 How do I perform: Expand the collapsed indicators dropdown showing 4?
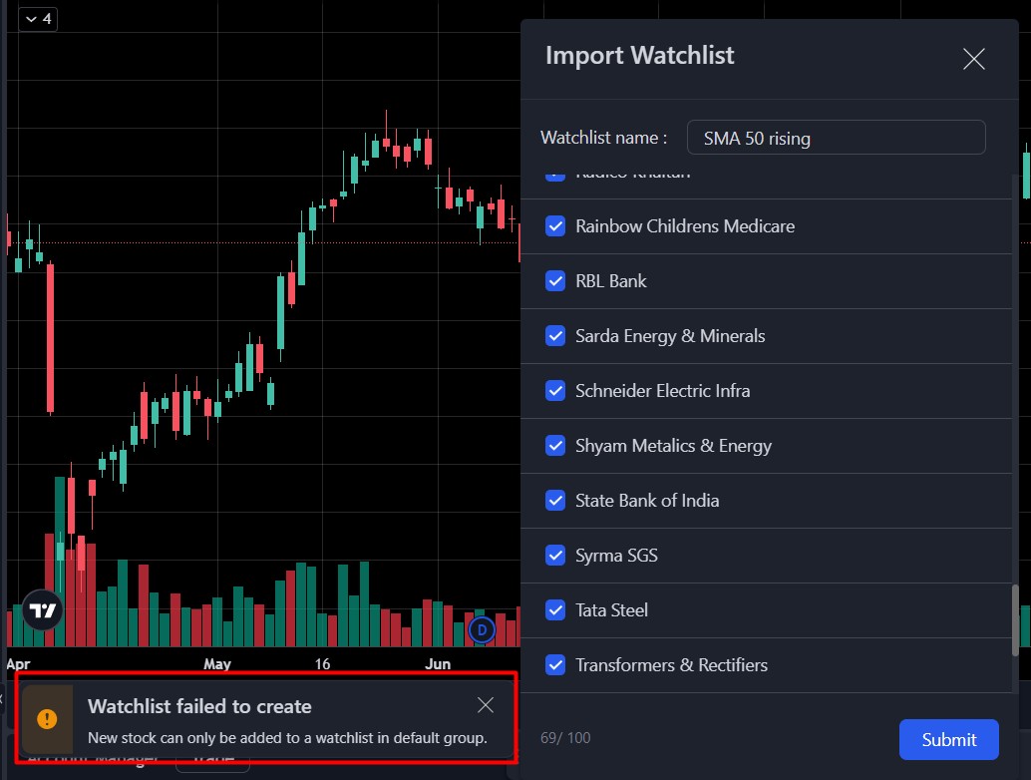pyautogui.click(x=37, y=19)
